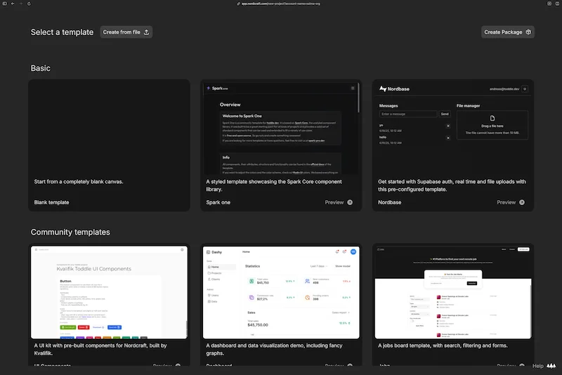
Task: Click the Projects item in Dashy sidebar preview
Action: (x=215, y=273)
